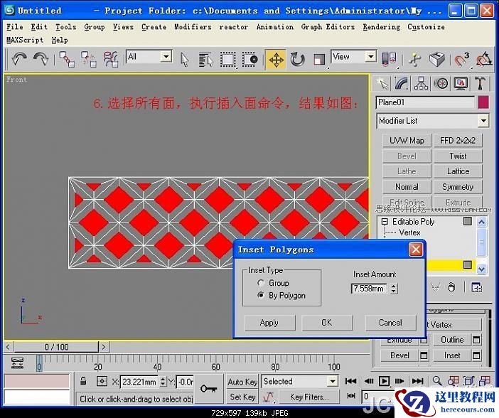Open the Utilities hammer panel tab
This screenshot has width=499, height=418.
pyautogui.click(x=481, y=84)
